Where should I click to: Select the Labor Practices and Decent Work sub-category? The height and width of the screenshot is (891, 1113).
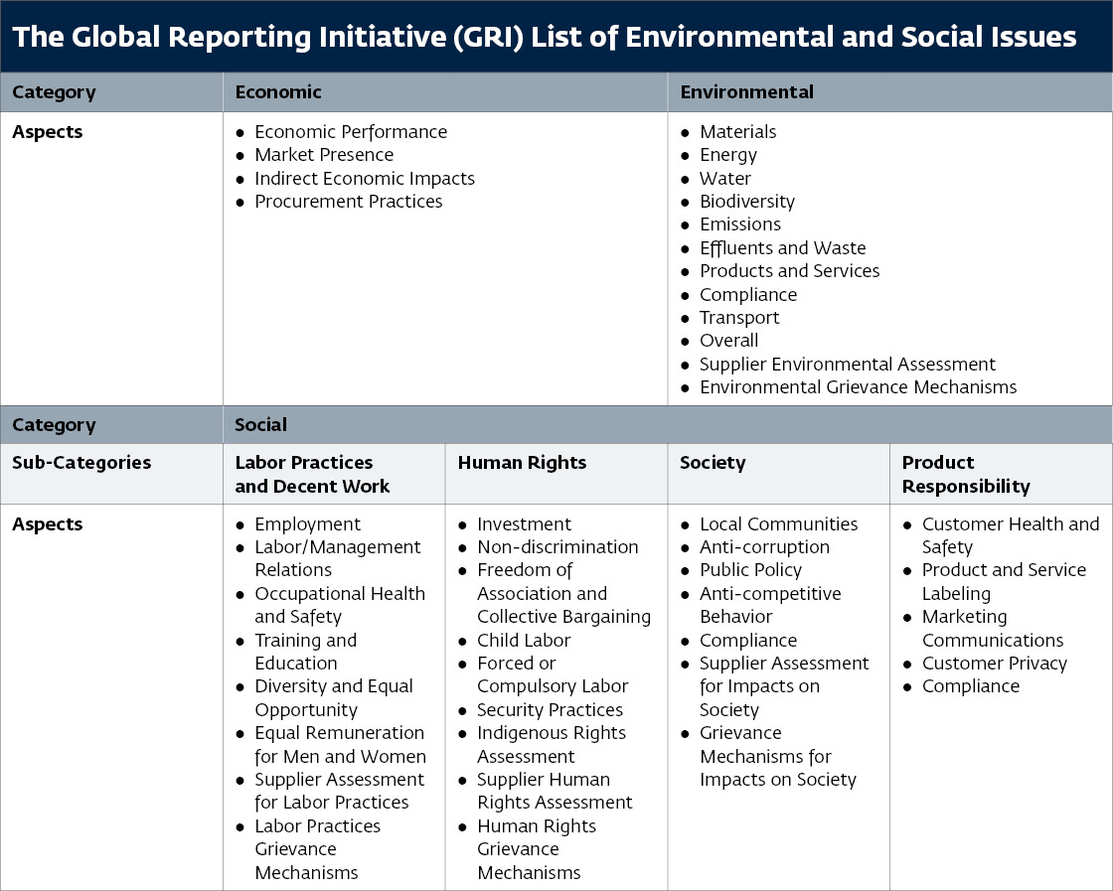click(x=303, y=474)
